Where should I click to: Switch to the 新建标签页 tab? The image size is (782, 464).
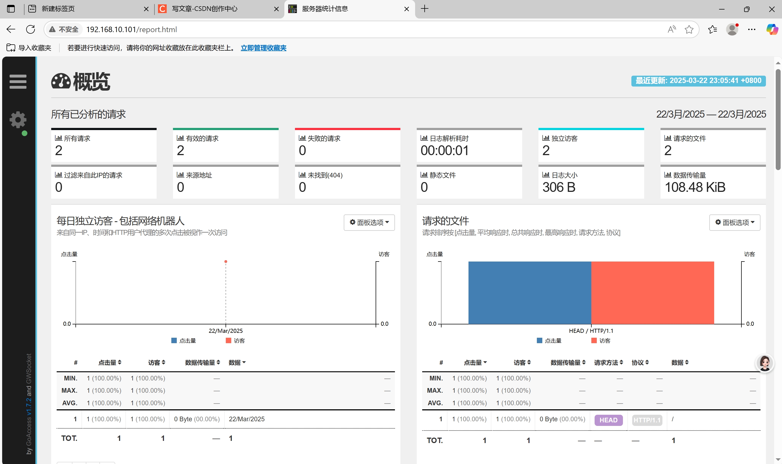(59, 9)
